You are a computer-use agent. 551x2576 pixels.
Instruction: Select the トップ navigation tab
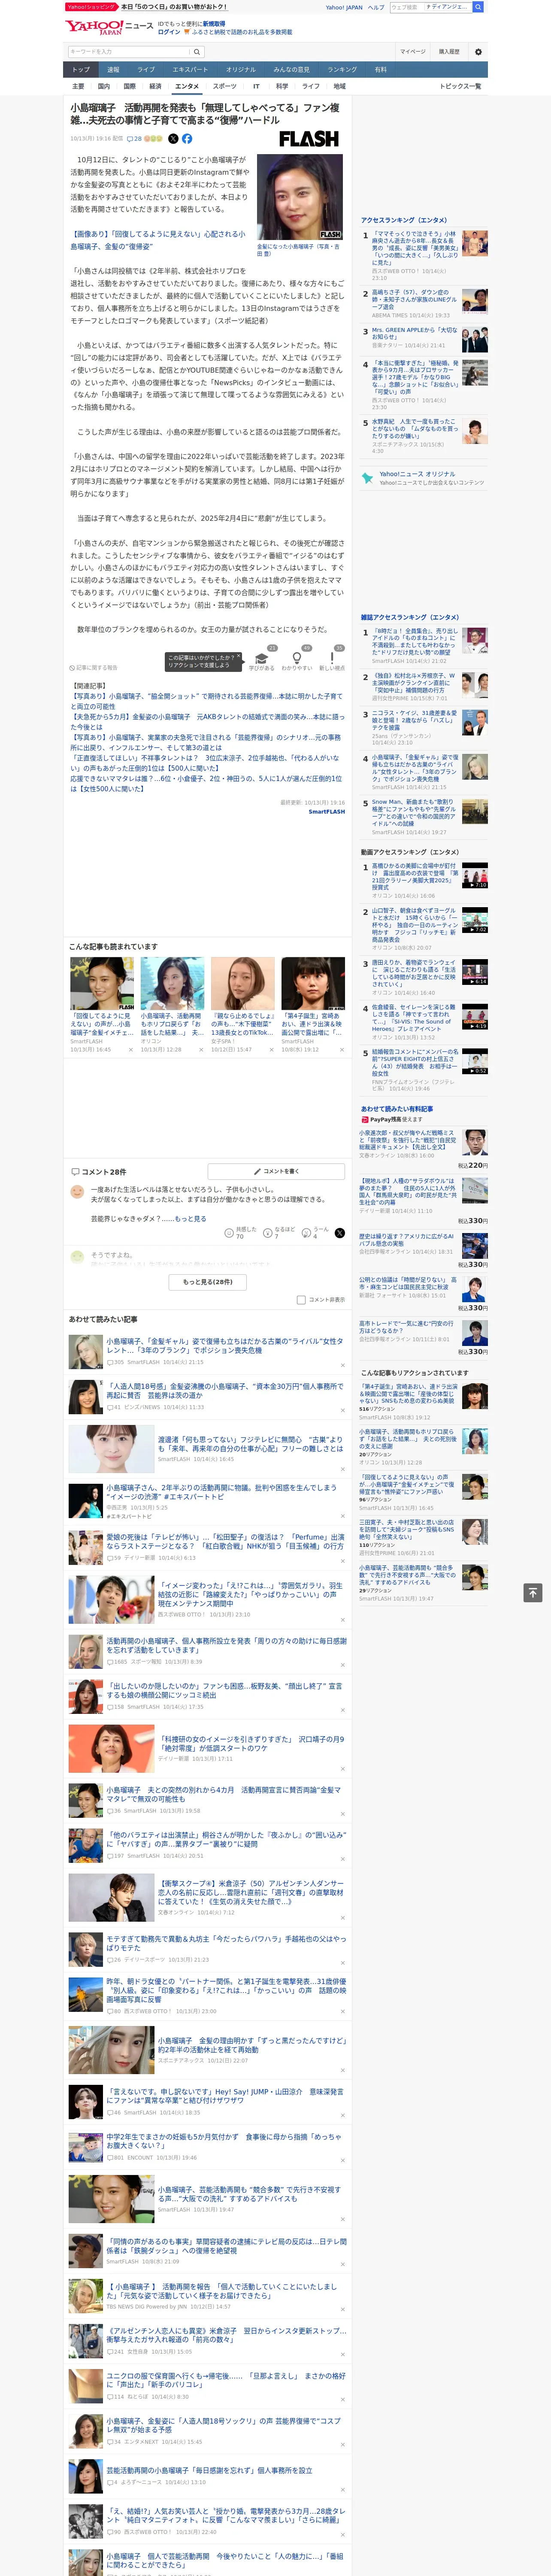click(81, 70)
